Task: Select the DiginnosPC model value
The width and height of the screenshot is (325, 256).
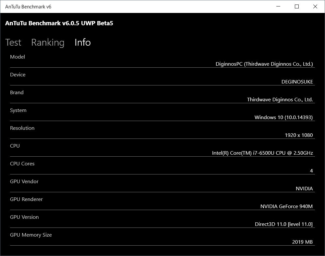Action: [x=264, y=64]
